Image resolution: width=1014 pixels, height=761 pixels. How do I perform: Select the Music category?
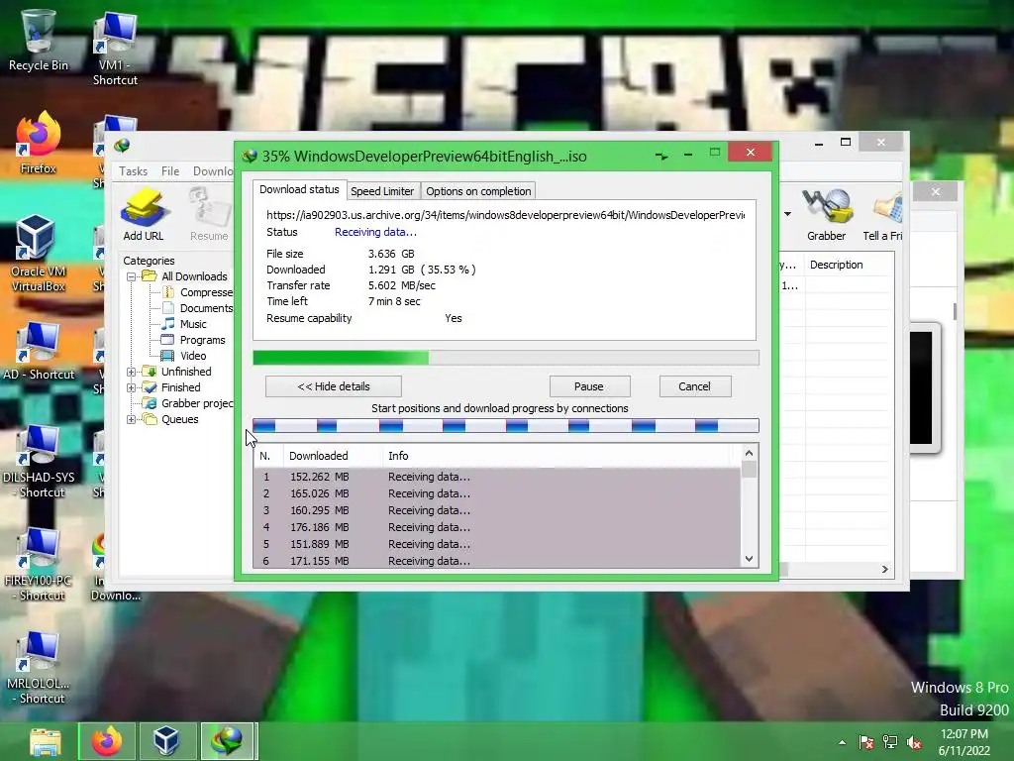(184, 324)
